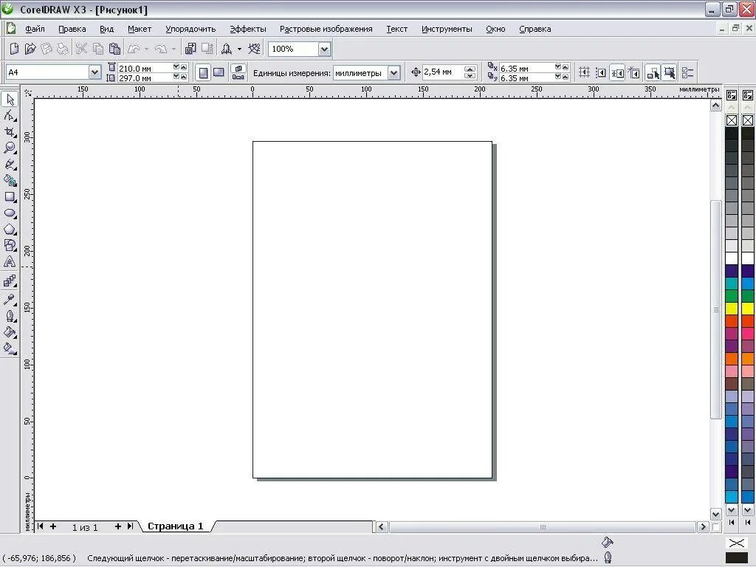This screenshot has height=567, width=756.
Task: Go to last page button
Action: click(130, 526)
